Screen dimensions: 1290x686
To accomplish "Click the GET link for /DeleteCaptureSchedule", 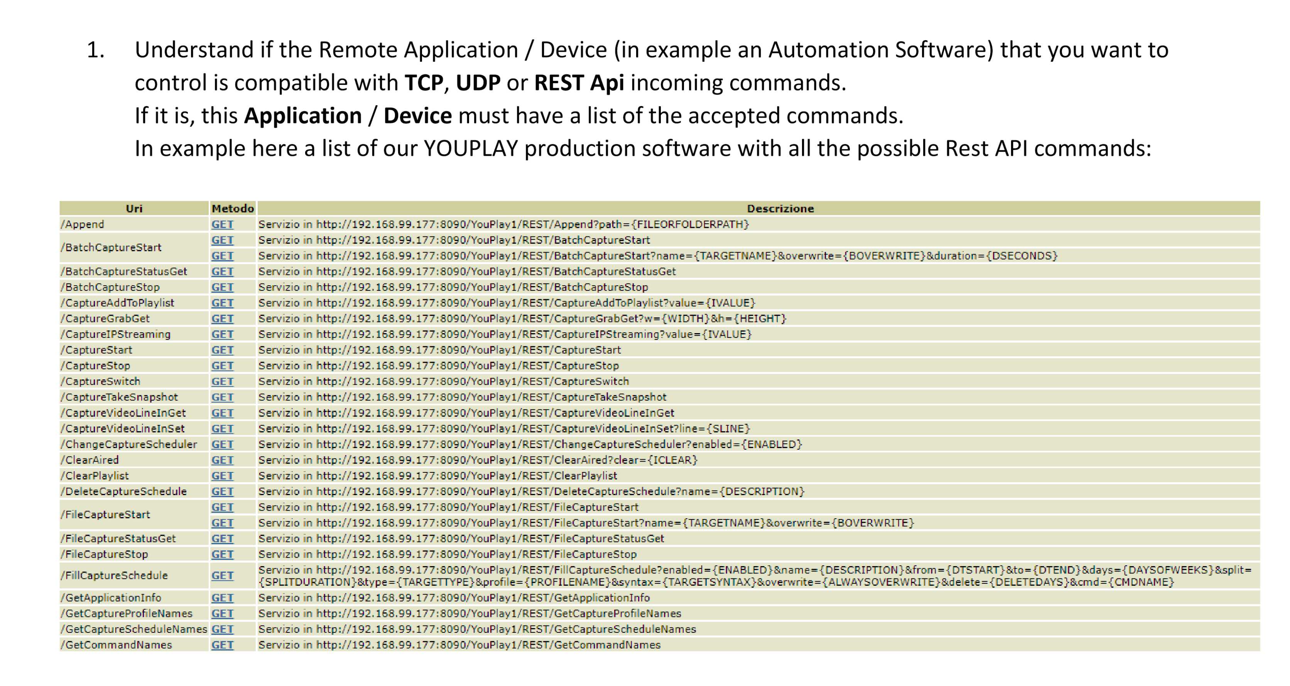I will click(x=222, y=491).
